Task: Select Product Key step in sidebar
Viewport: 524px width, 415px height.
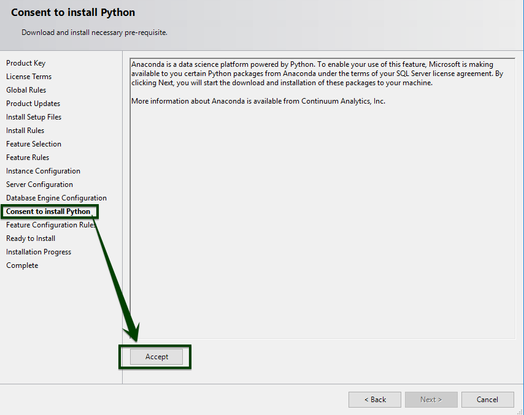Action: point(26,63)
